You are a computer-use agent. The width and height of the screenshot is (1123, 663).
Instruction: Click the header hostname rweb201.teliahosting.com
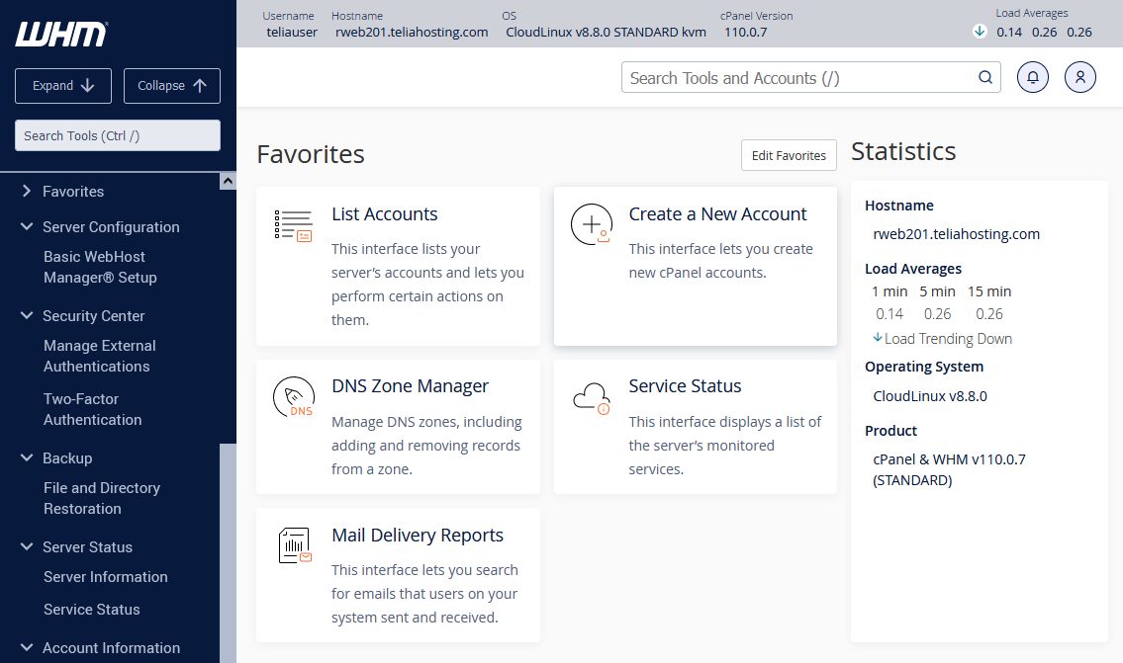click(x=412, y=33)
